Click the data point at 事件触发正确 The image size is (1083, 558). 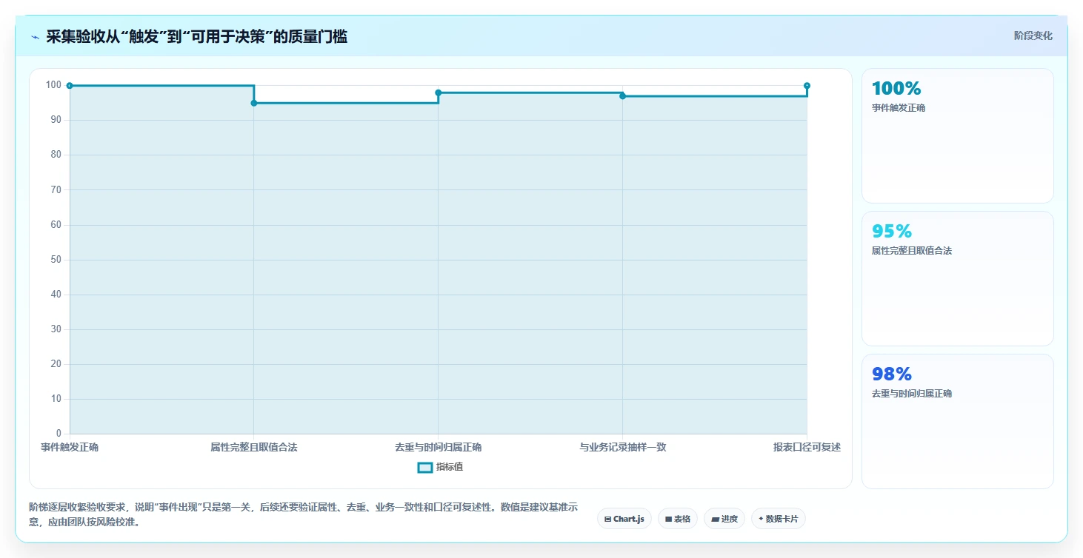[x=70, y=86]
